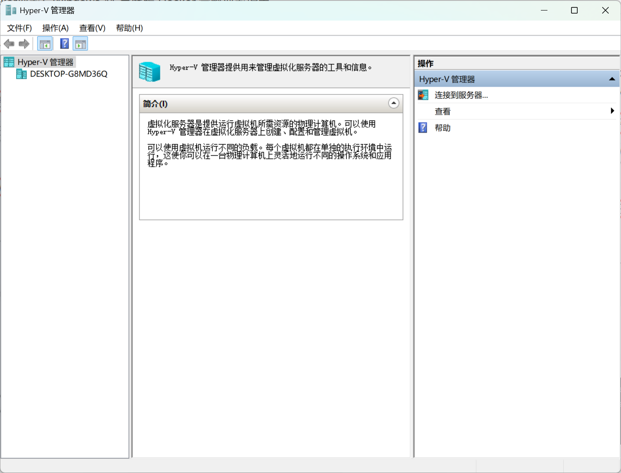Click the Hyper-V 管理器 root node icon
621x473 pixels.
pyautogui.click(x=8, y=62)
